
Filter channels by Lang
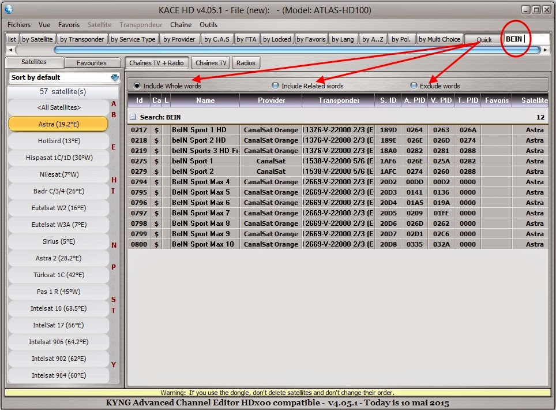click(342, 39)
